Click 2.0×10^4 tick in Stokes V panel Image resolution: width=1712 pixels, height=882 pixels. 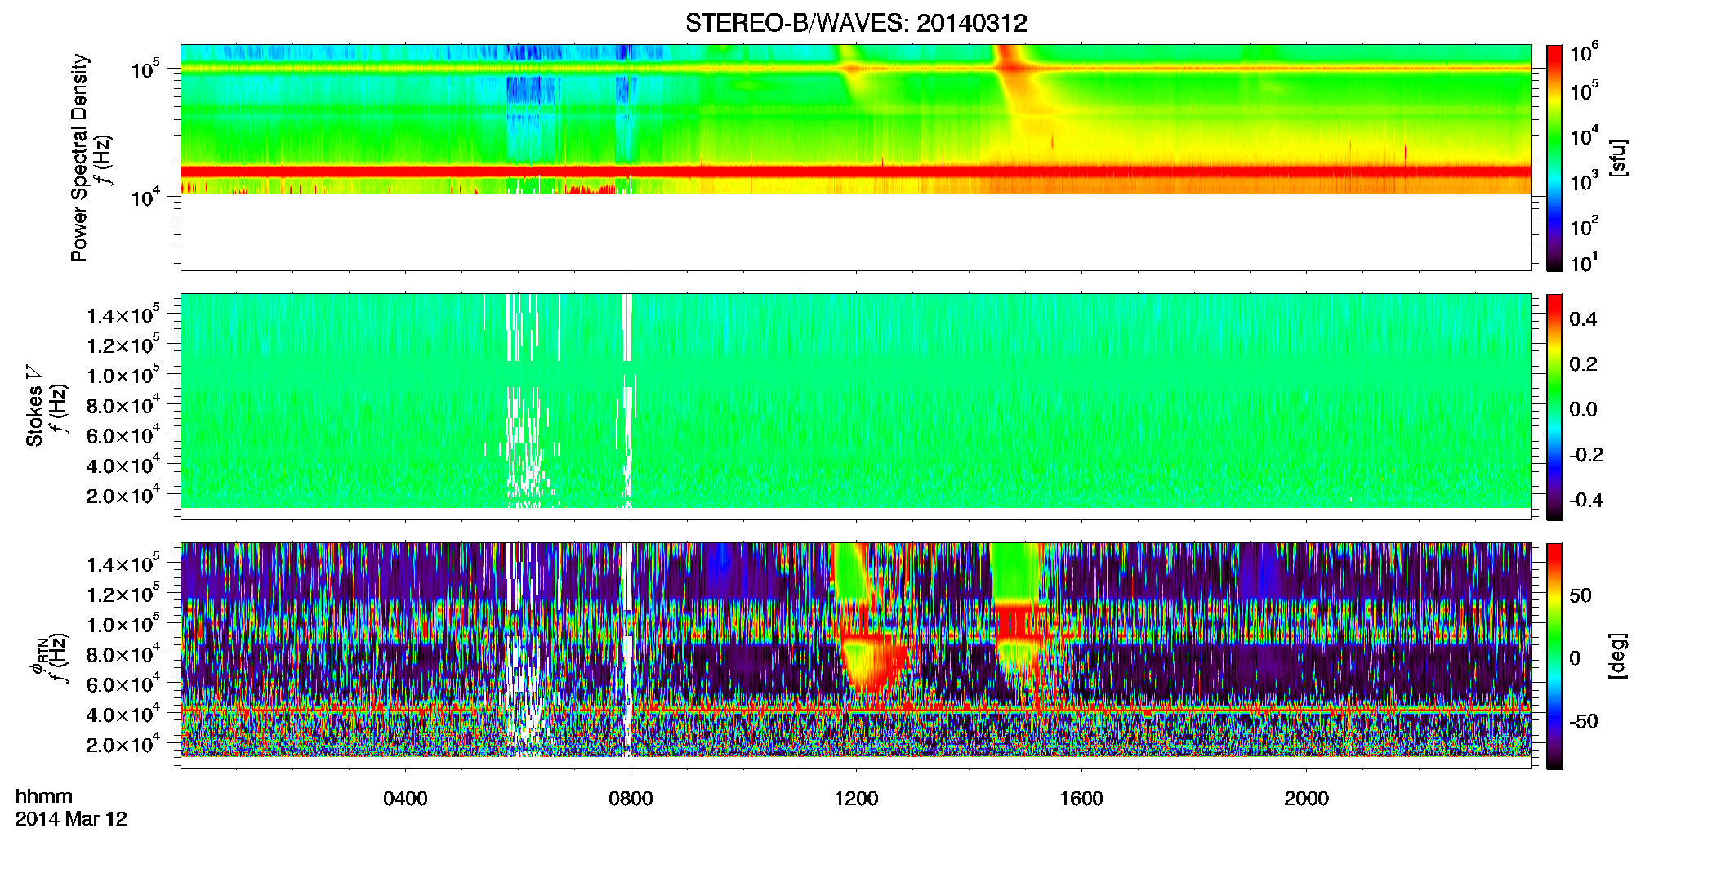coord(123,495)
